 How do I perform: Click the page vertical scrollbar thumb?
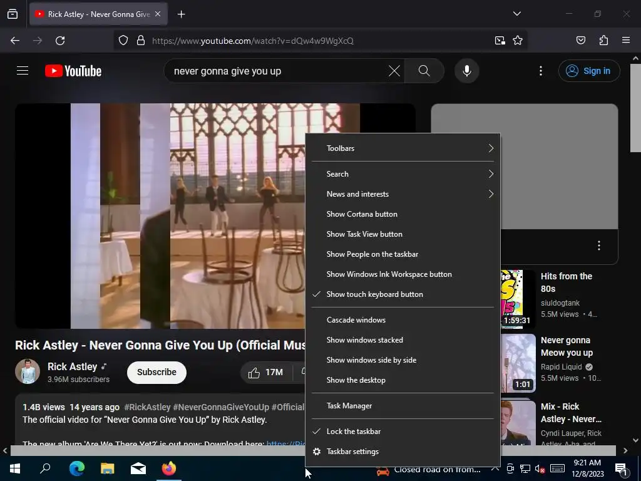(635, 108)
